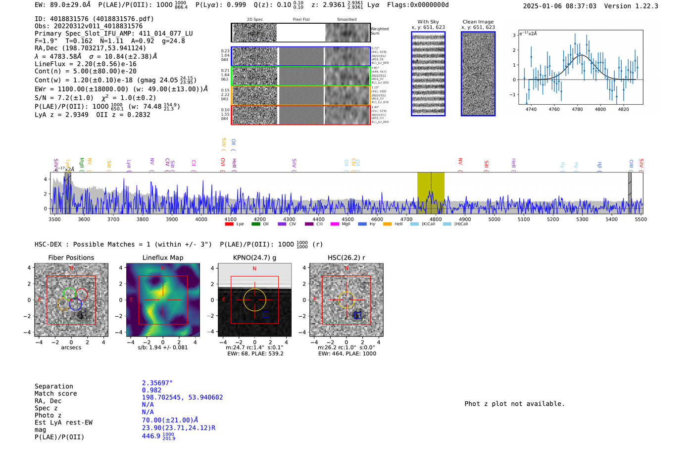The image size is (693, 471).
Task: Click the ID line '4018831576 (4018831576.pdf)'
Action: point(94,19)
